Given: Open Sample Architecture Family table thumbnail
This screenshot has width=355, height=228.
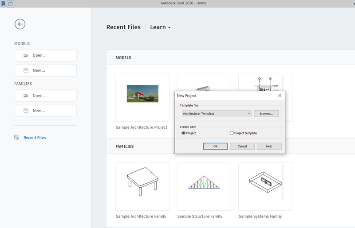Looking at the screenshot, I should tap(142, 186).
